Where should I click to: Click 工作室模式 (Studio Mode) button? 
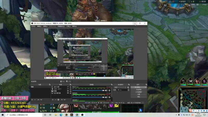coord(139,92)
